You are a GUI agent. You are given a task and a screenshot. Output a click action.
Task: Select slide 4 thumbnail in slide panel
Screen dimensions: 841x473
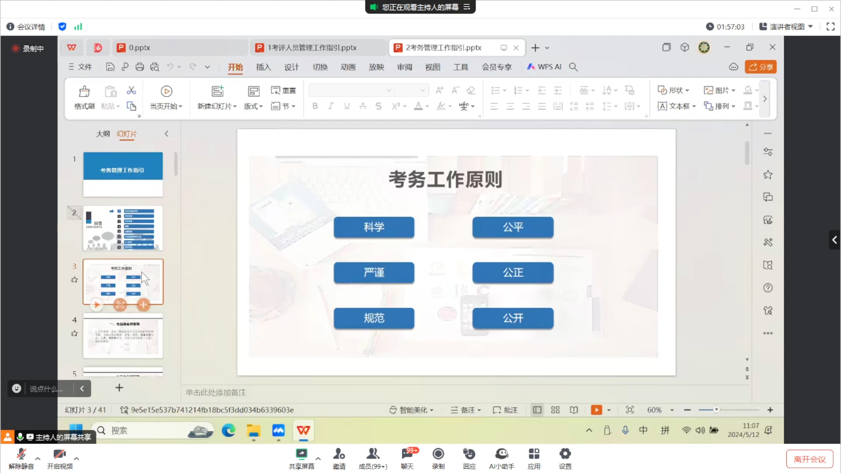(x=123, y=336)
